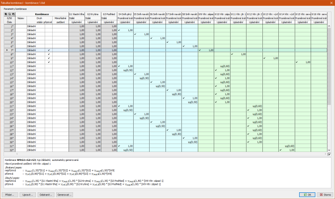Screen dimensions: 335x199
Task: Click the checkmark in row 10 W15 Vítr column
Action: (x=296, y=62)
